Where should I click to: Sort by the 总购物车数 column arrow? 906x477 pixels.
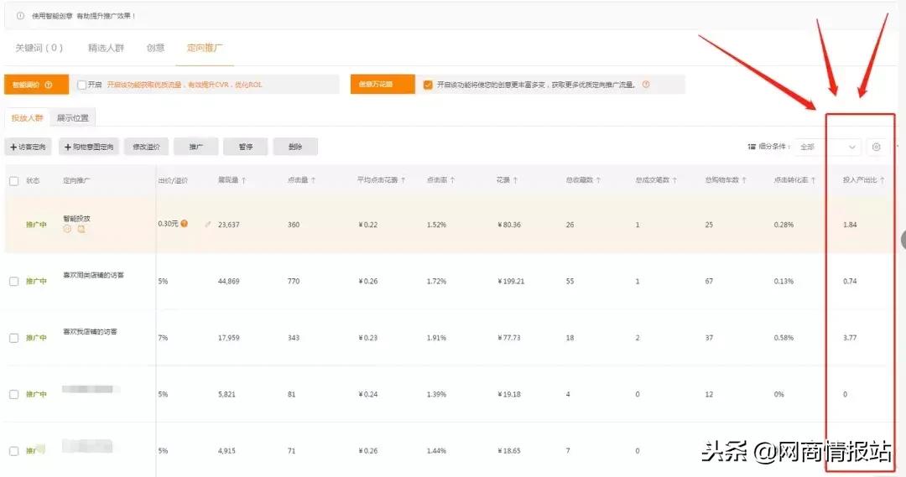pos(743,181)
